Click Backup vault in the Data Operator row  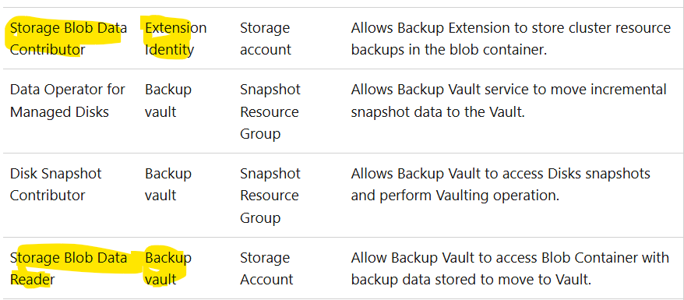pos(168,101)
